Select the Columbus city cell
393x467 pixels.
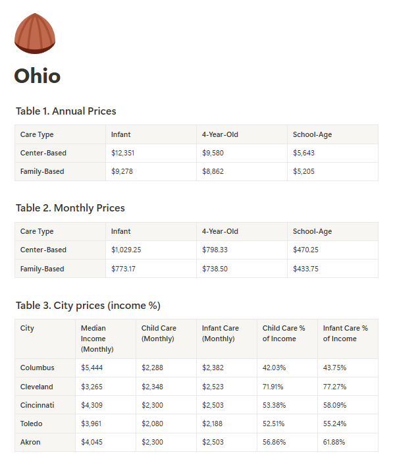(45, 368)
